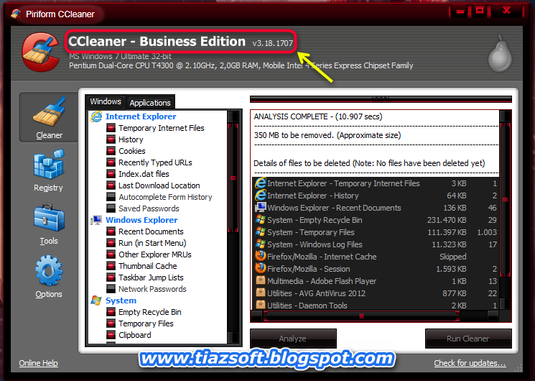Click Firefox icon on Session result
535x381 pixels.
click(x=261, y=268)
